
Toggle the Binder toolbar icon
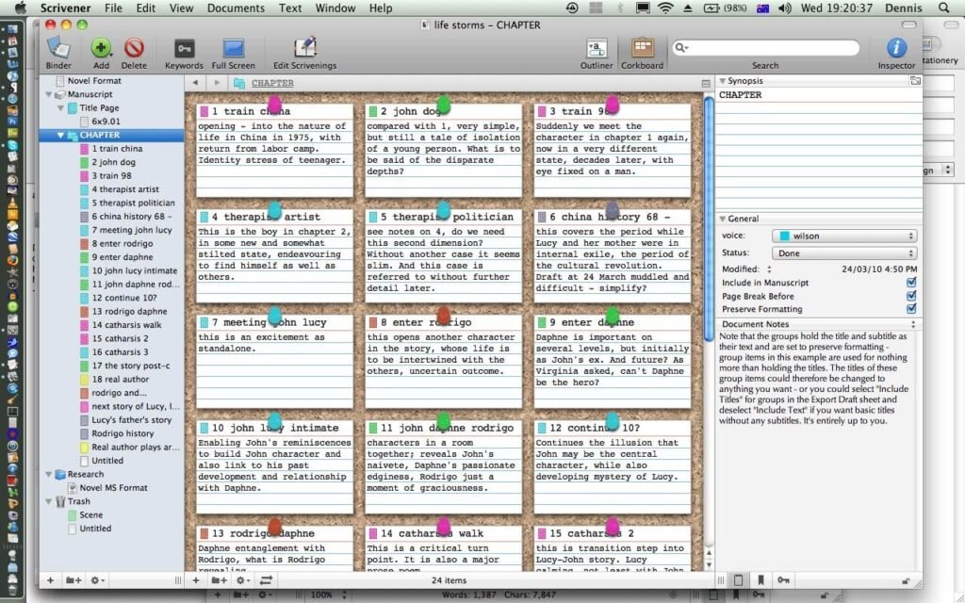58,48
